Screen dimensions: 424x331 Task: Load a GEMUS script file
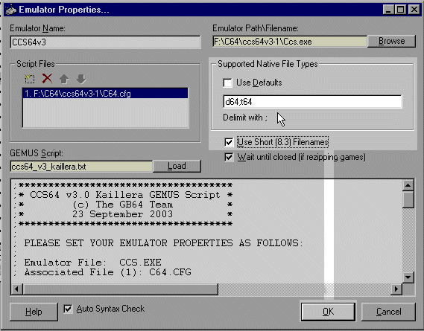177,166
